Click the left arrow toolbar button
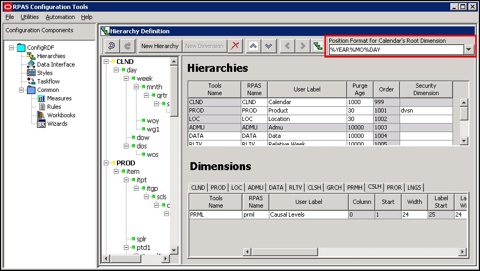 287,46
